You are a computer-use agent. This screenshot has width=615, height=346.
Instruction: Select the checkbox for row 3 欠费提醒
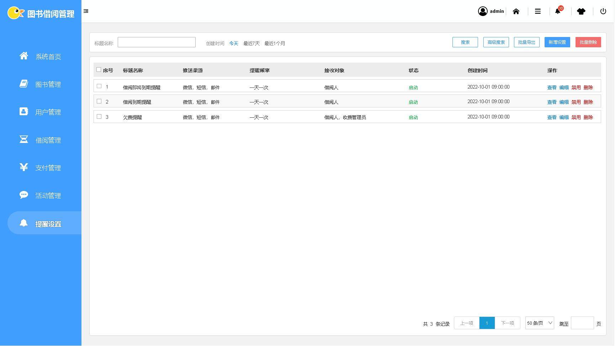pos(99,117)
